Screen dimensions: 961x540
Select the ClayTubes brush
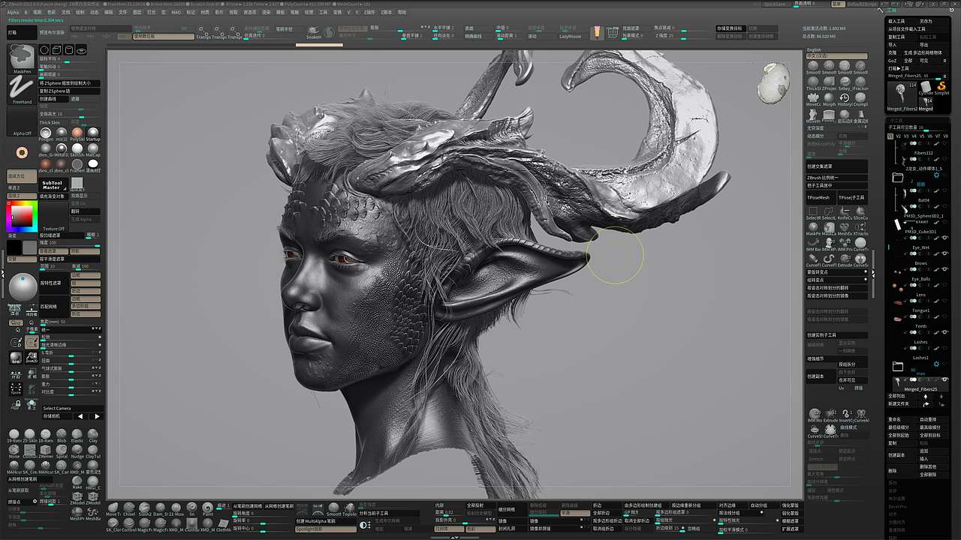pyautogui.click(x=93, y=451)
